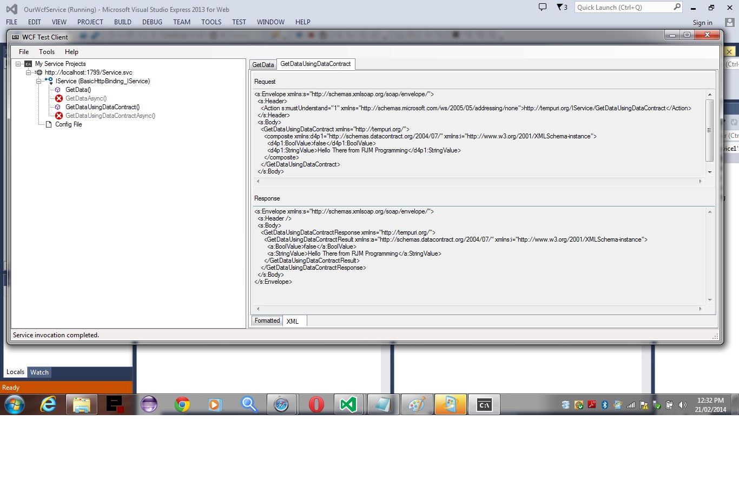Click the WCF Test Client title bar icon

tap(16, 37)
